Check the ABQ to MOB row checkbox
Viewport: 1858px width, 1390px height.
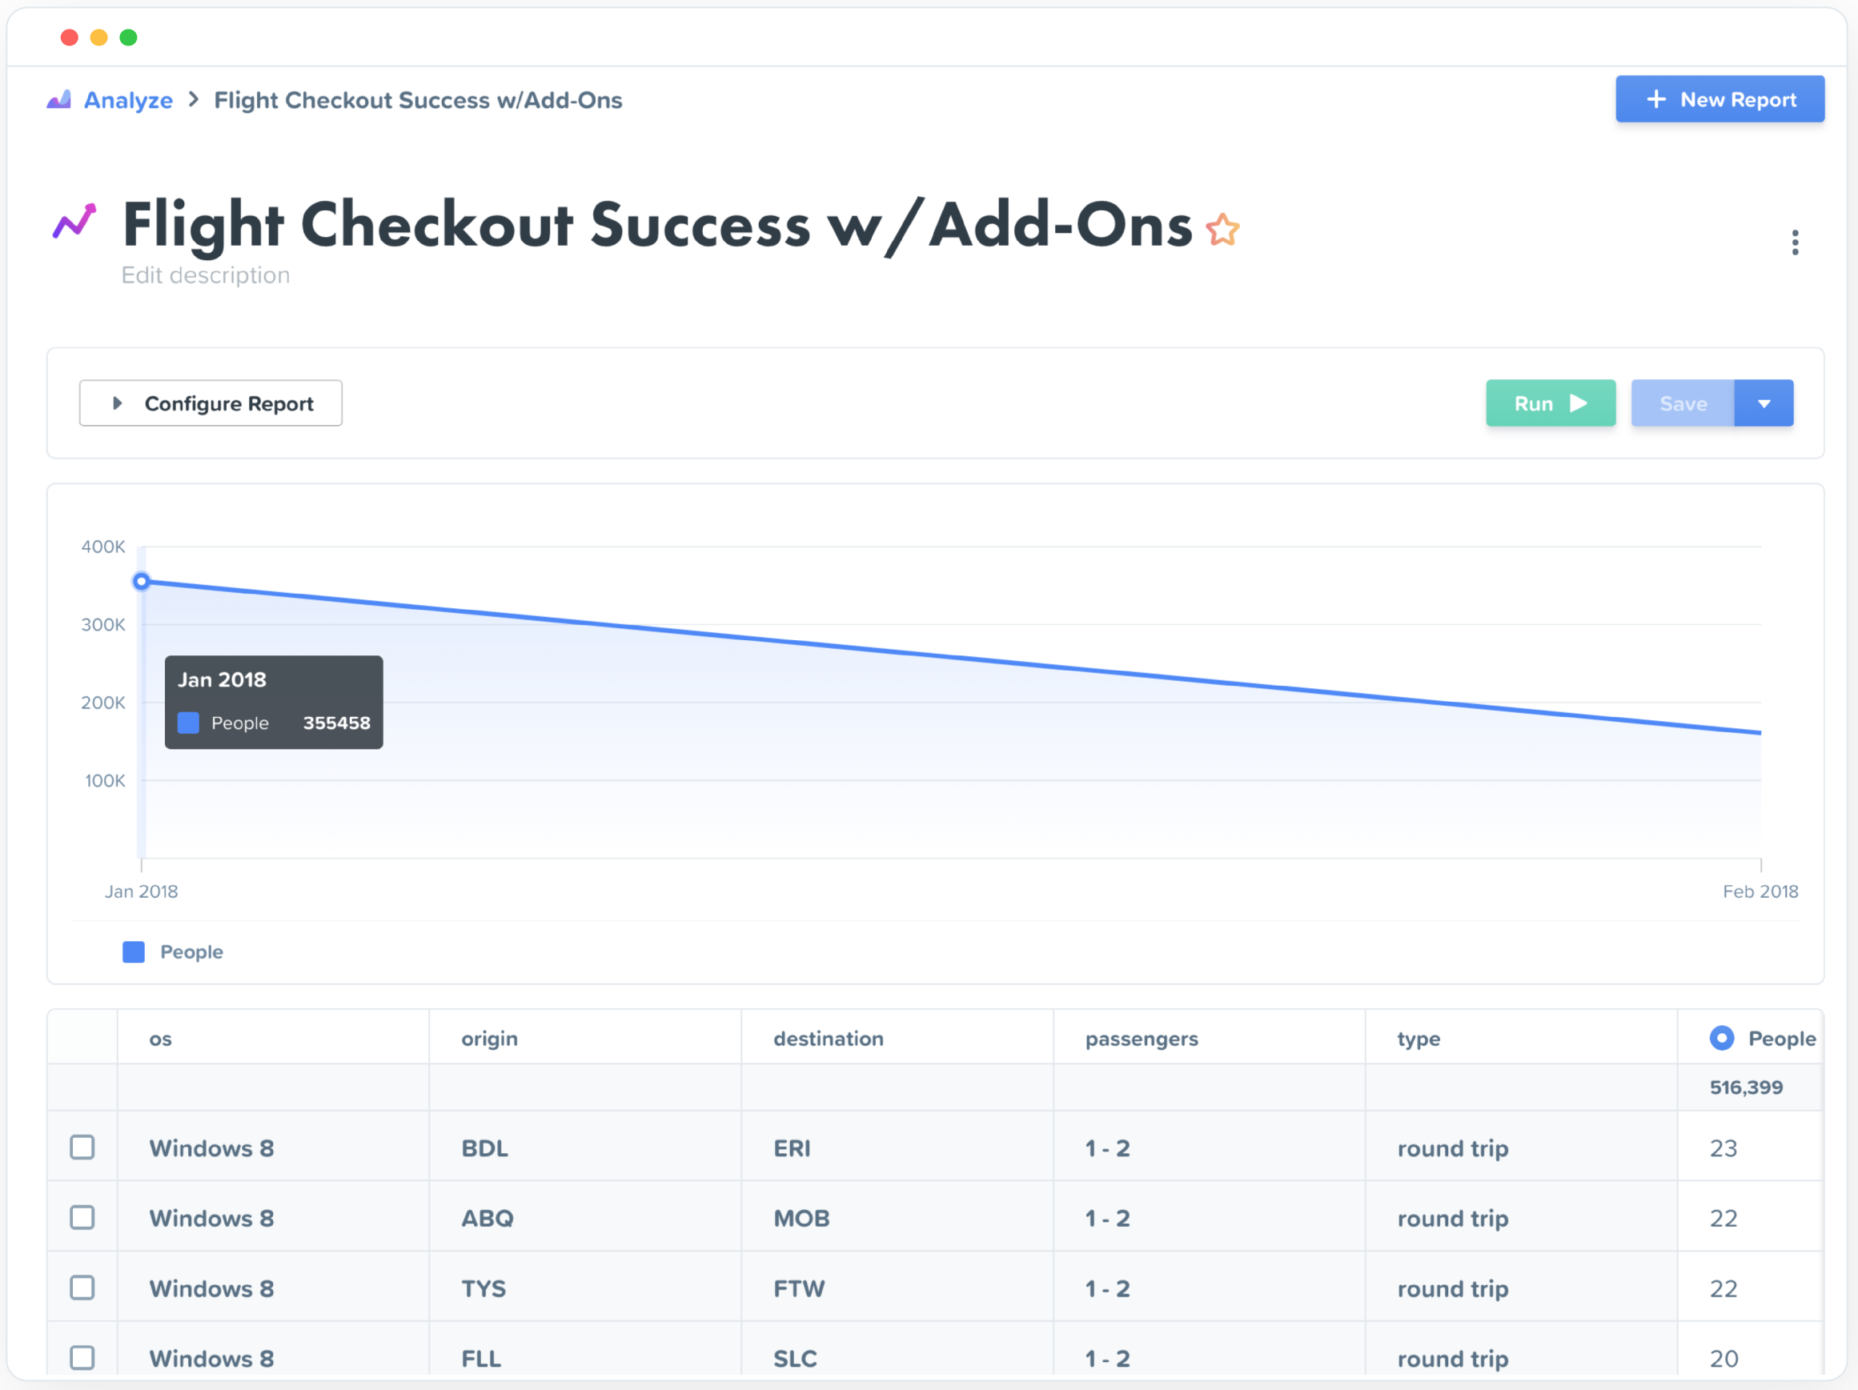(x=82, y=1217)
